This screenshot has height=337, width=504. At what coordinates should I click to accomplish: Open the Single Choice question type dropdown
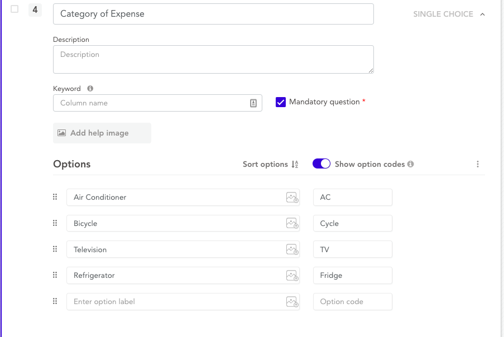coord(449,14)
